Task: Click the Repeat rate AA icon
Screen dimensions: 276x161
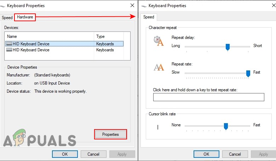Action: [159, 67]
